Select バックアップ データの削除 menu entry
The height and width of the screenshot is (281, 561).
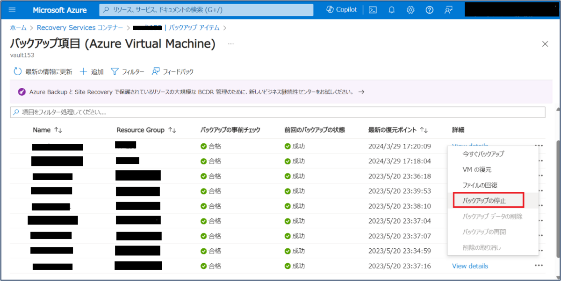(x=493, y=216)
